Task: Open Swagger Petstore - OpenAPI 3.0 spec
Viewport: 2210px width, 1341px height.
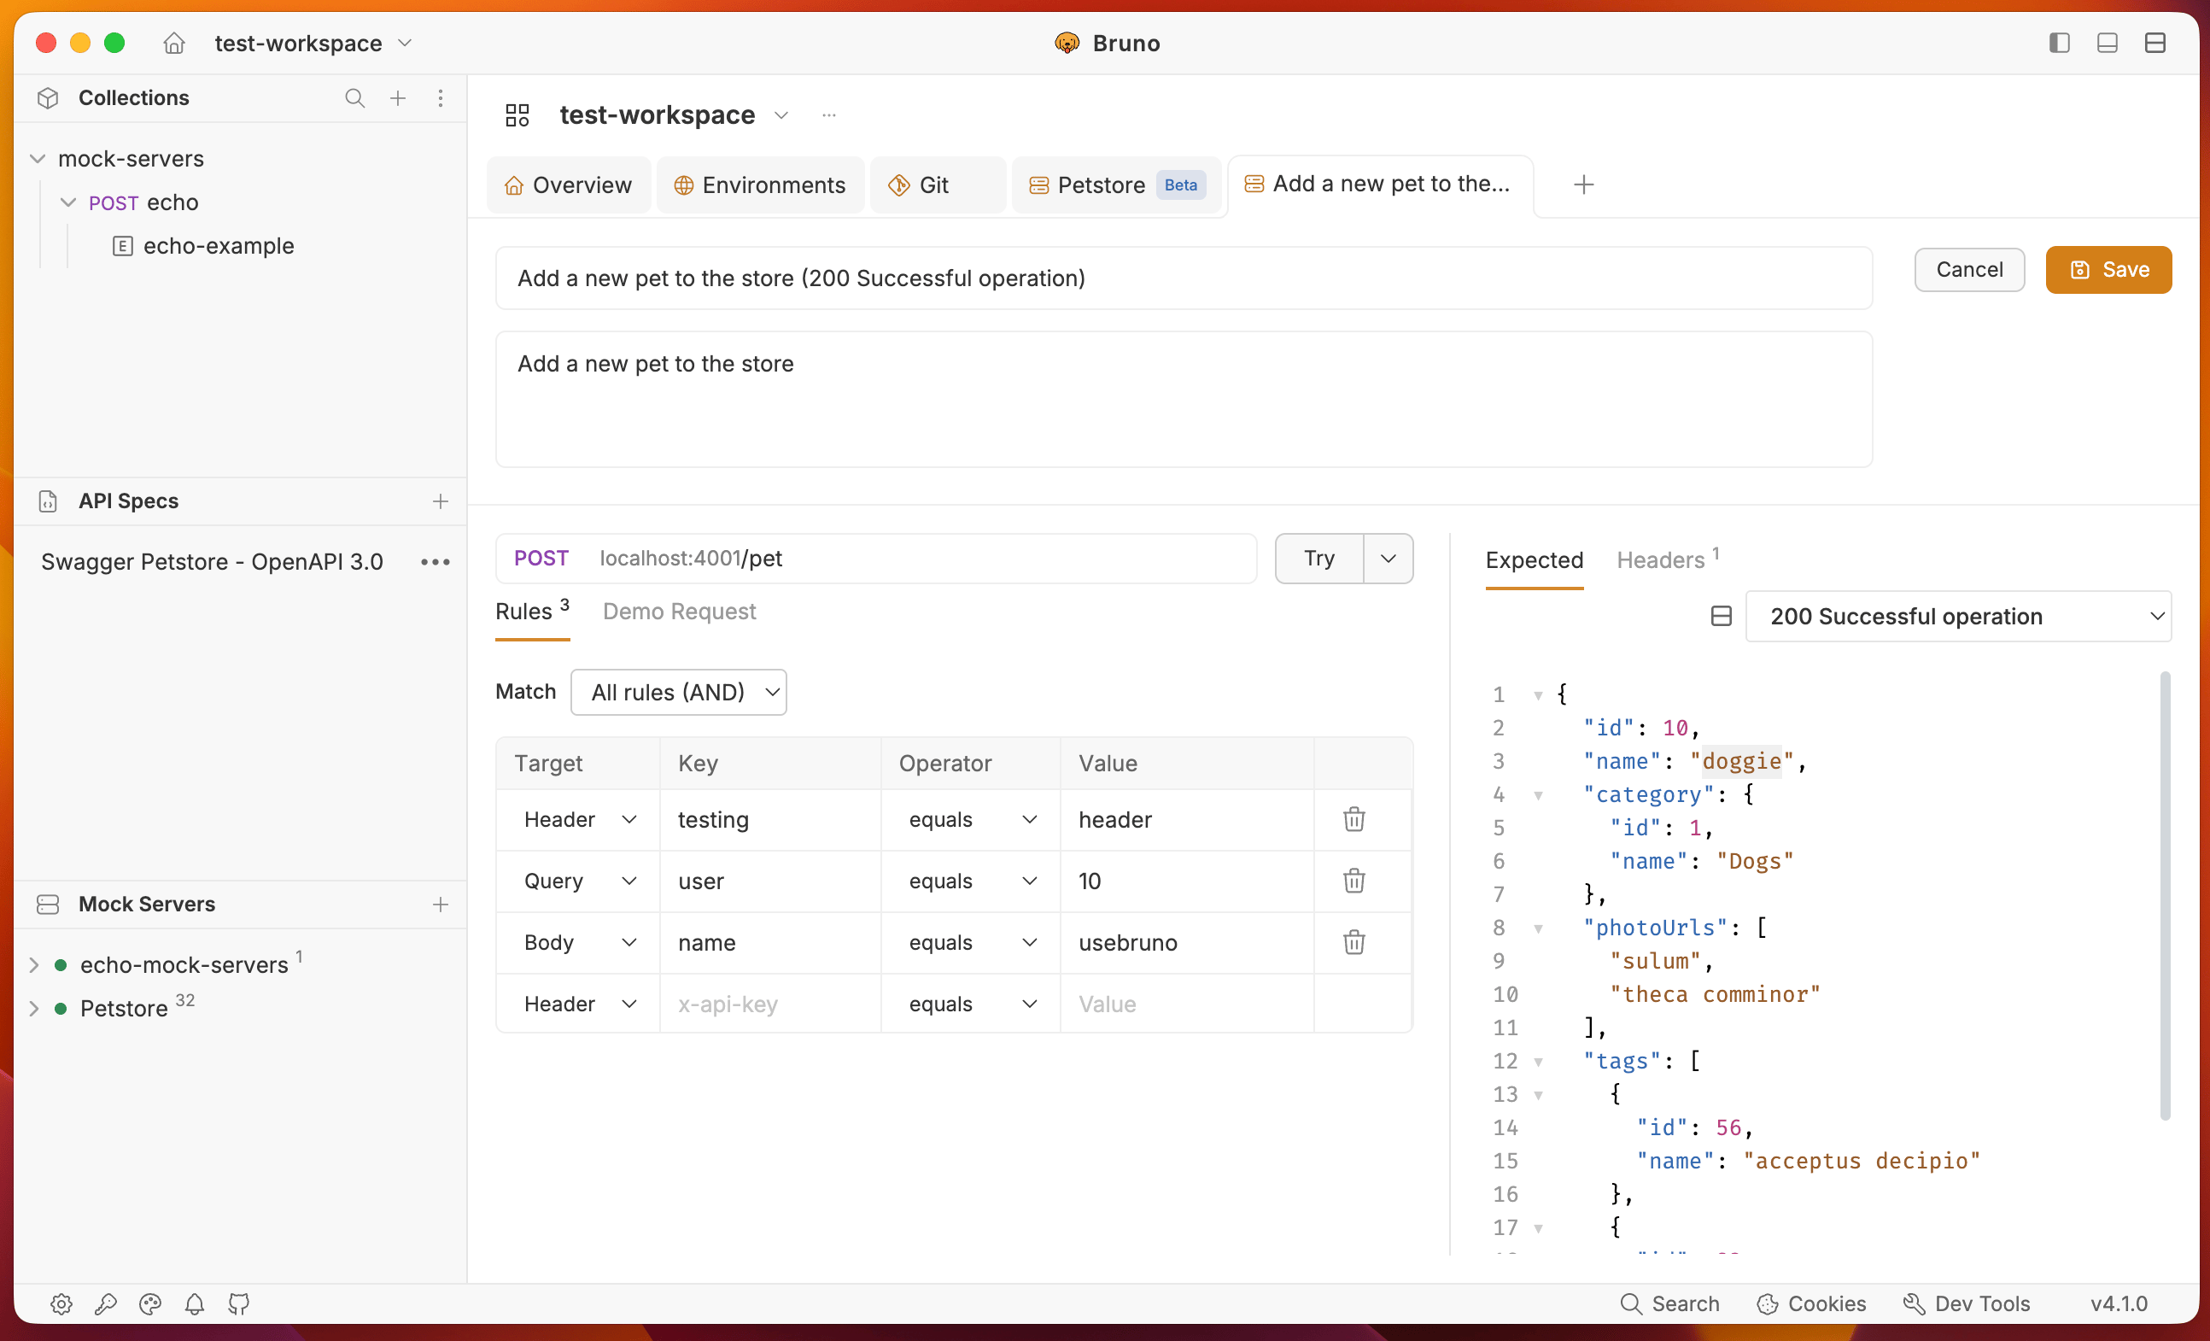Action: 212,562
